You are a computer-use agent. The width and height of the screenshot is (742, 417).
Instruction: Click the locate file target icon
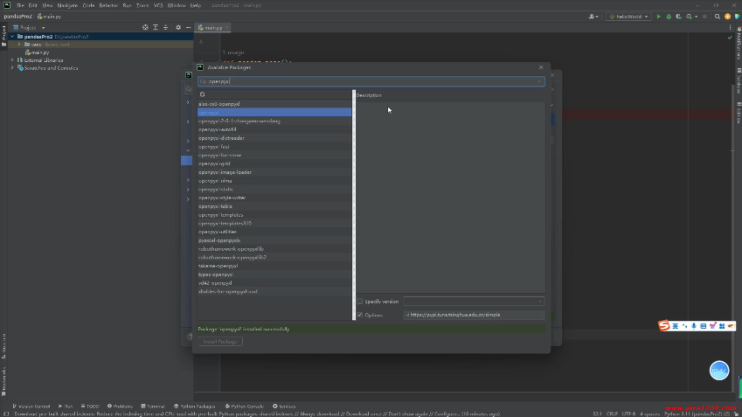point(145,27)
